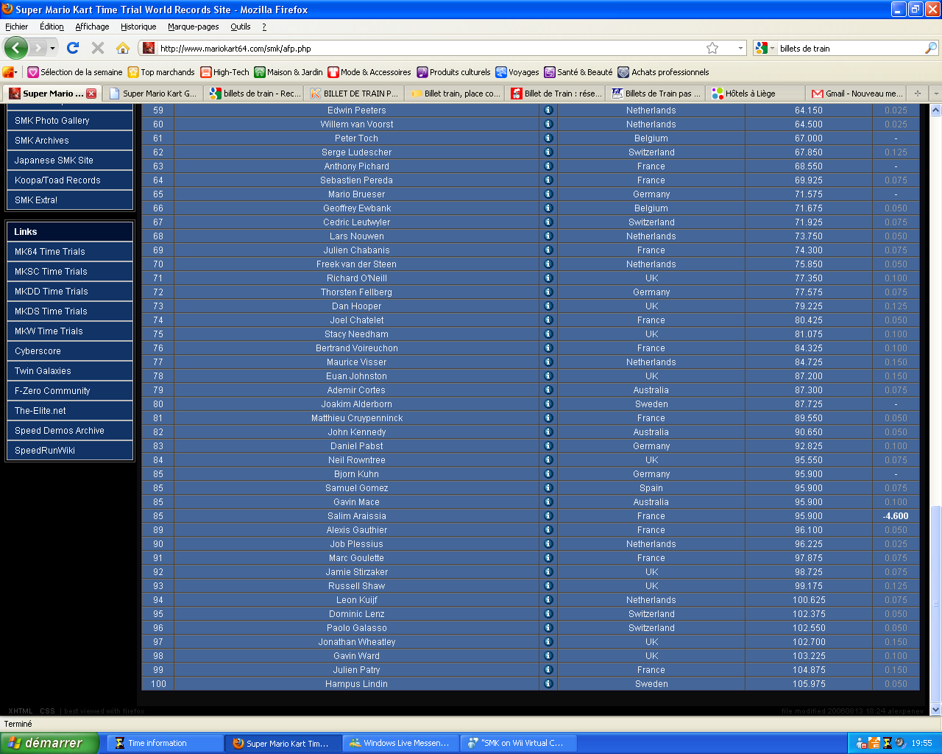Open the SMK Photo Gallery link
The image size is (942, 754).
pyautogui.click(x=69, y=121)
